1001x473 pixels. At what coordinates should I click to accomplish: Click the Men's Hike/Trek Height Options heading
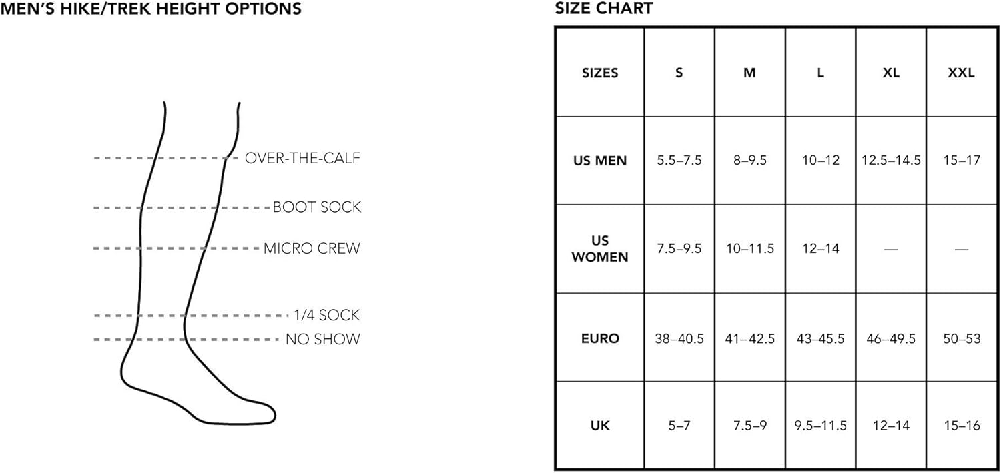point(151,9)
